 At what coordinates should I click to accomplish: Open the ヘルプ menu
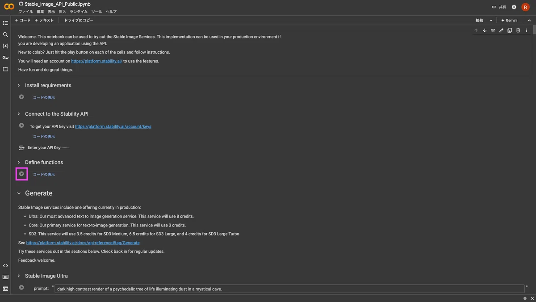click(x=111, y=12)
